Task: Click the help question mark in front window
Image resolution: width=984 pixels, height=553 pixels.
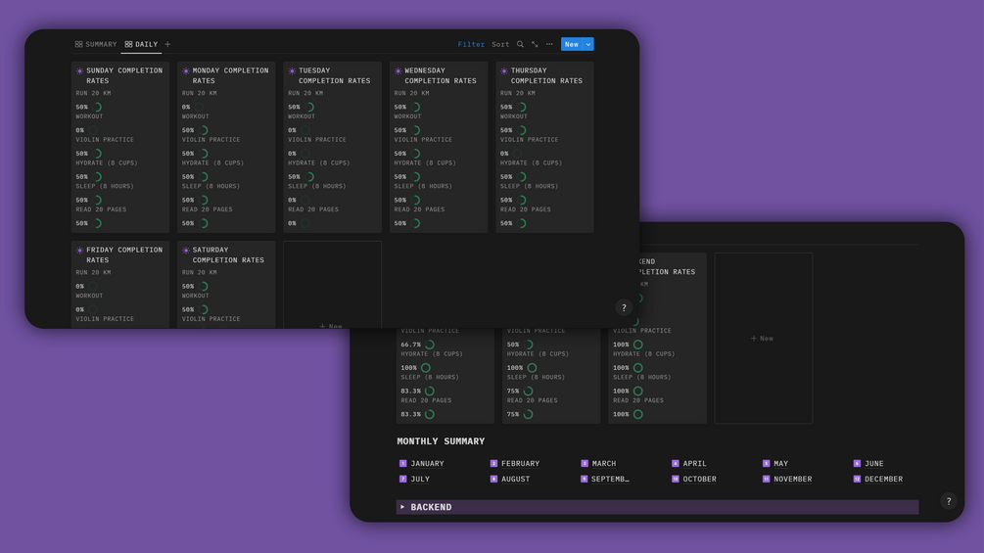Action: pyautogui.click(x=623, y=307)
